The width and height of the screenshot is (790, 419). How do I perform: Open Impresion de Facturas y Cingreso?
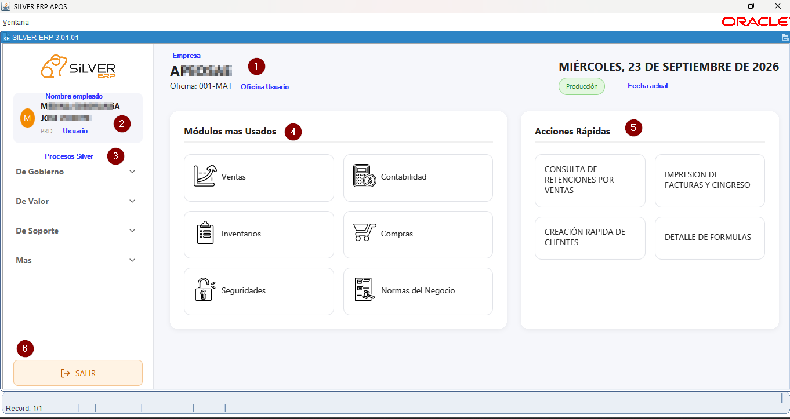click(x=709, y=180)
